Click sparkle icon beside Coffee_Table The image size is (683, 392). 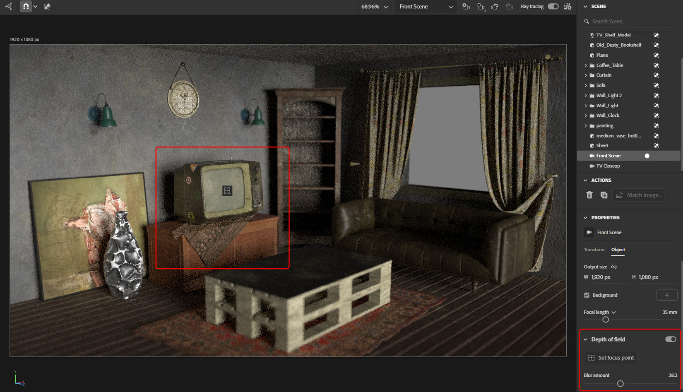[656, 65]
